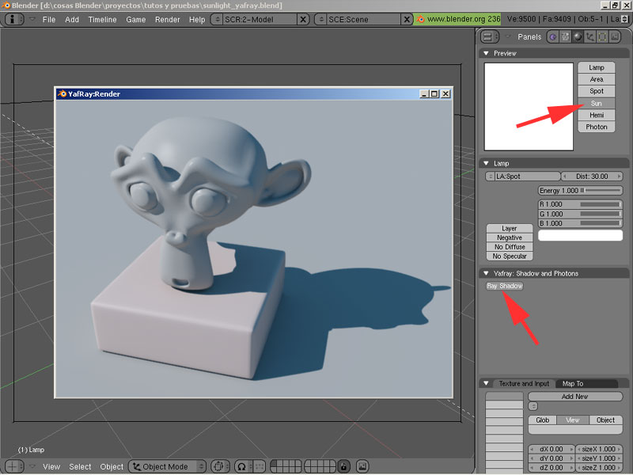Collapse the top header menus triangle
Screen dimensions: 633x475
(x=32, y=19)
